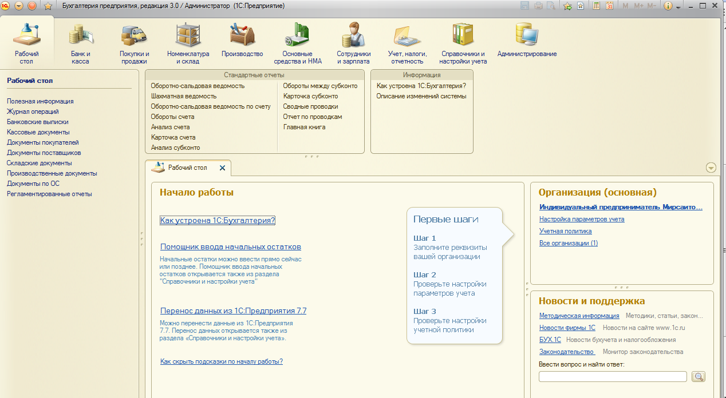The height and width of the screenshot is (398, 726).
Task: Open Регламентированные отчеты in sidebar
Action: [x=49, y=194]
